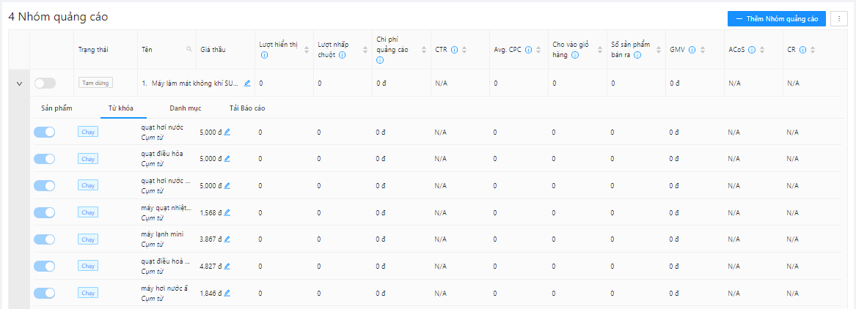This screenshot has width=856, height=309.
Task: Click the Chạy status tag on first keyword
Action: click(x=88, y=132)
